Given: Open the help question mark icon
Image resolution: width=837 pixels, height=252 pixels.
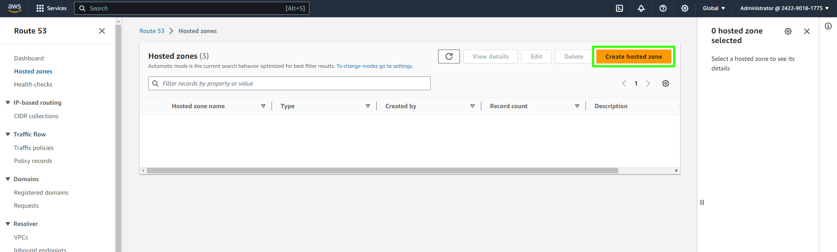Looking at the screenshot, I should [663, 8].
